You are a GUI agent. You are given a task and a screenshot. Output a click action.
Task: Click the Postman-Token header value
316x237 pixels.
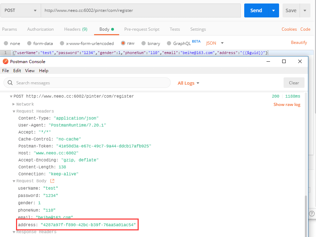pos(104,146)
